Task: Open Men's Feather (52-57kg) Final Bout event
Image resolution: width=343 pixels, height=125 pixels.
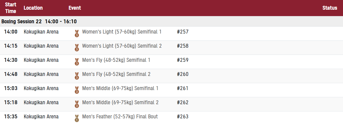Action: click(120, 117)
